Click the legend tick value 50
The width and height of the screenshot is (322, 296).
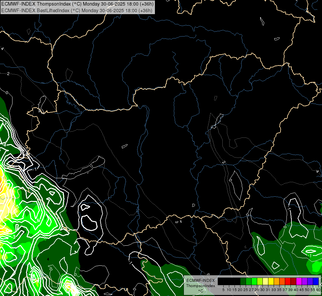tap(307, 290)
